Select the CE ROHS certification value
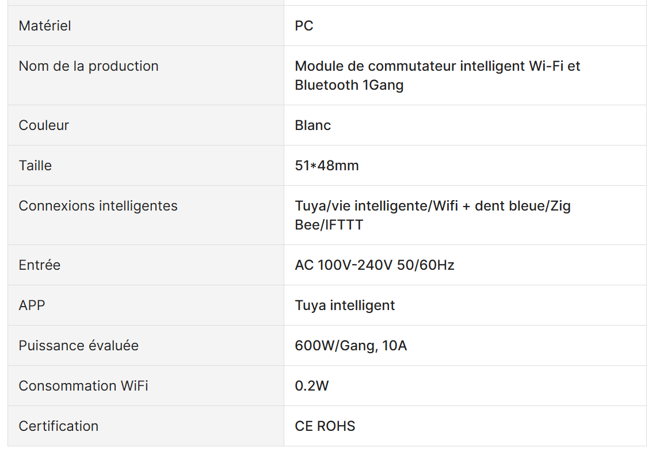 (x=325, y=426)
